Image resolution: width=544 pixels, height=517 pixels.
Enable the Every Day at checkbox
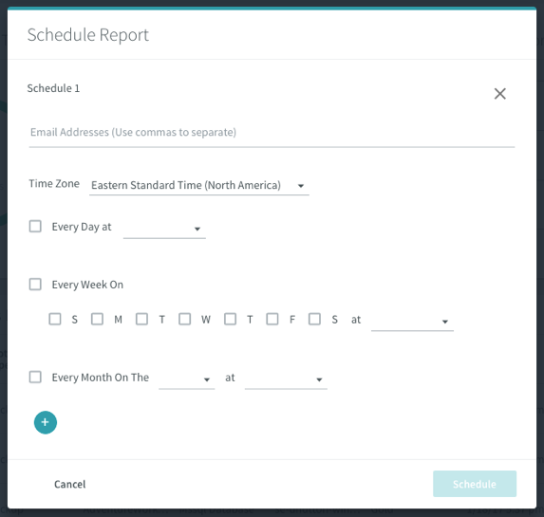[35, 227]
